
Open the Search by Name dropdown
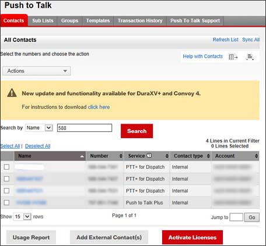coord(39,128)
